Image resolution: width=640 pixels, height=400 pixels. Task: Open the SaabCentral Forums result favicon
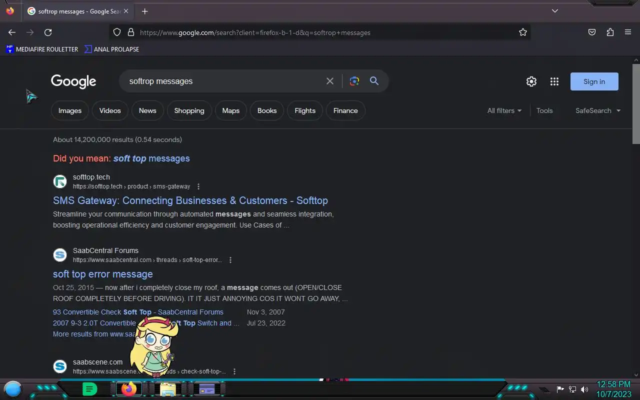(60, 255)
